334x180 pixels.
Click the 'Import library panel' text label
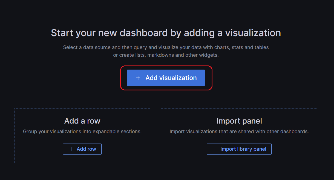click(243, 149)
